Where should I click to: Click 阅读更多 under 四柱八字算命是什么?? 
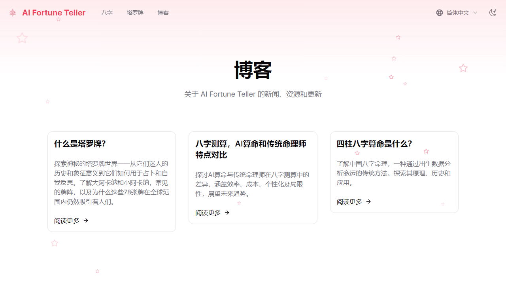(x=349, y=201)
